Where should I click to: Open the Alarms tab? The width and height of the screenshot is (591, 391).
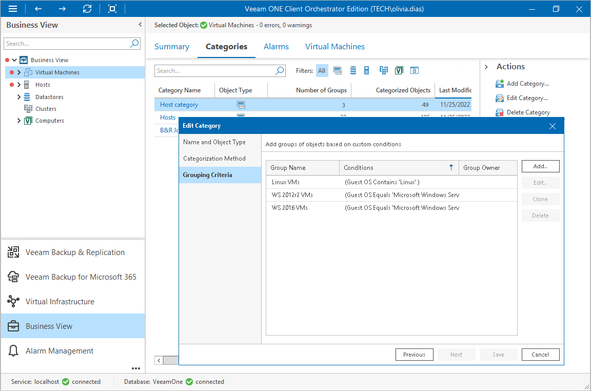(x=277, y=46)
